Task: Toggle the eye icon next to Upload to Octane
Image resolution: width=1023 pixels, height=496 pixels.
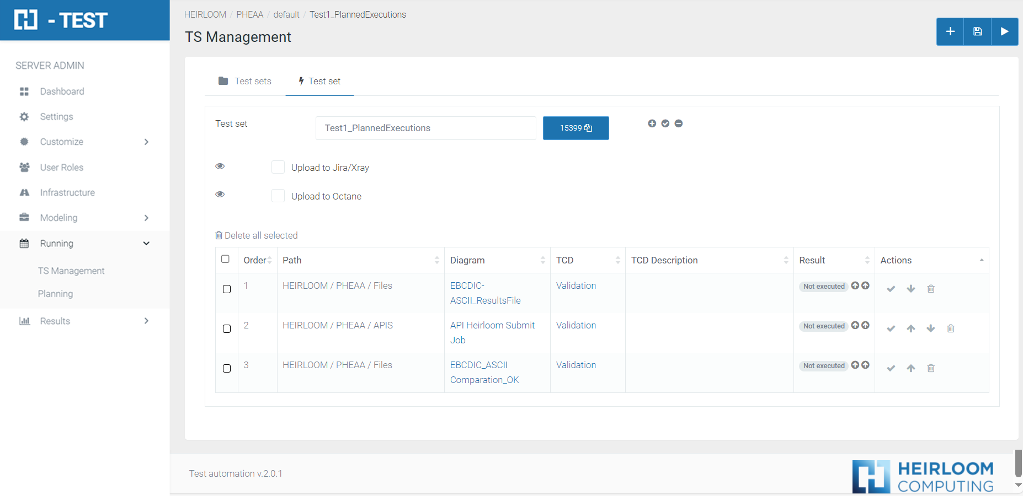Action: [x=220, y=195]
